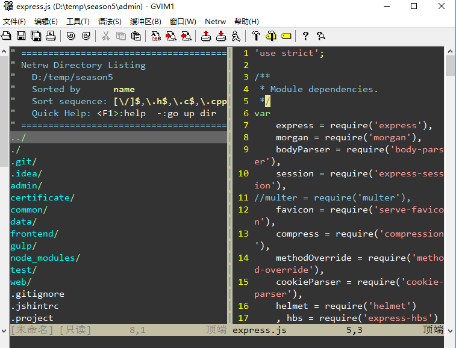The height and width of the screenshot is (348, 456).
Task: Click the left pane scroll-down arrow
Action: click(x=4, y=331)
